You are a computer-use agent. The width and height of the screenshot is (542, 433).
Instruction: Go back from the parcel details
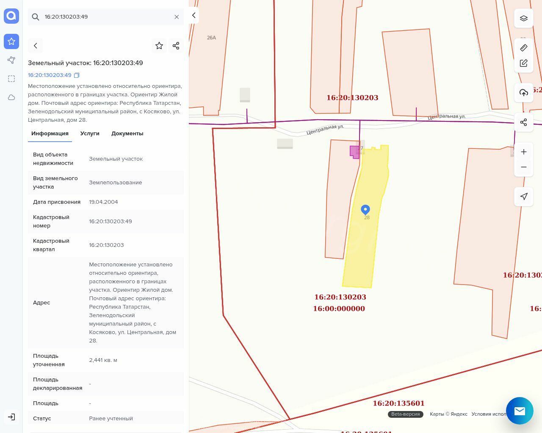pyautogui.click(x=36, y=46)
